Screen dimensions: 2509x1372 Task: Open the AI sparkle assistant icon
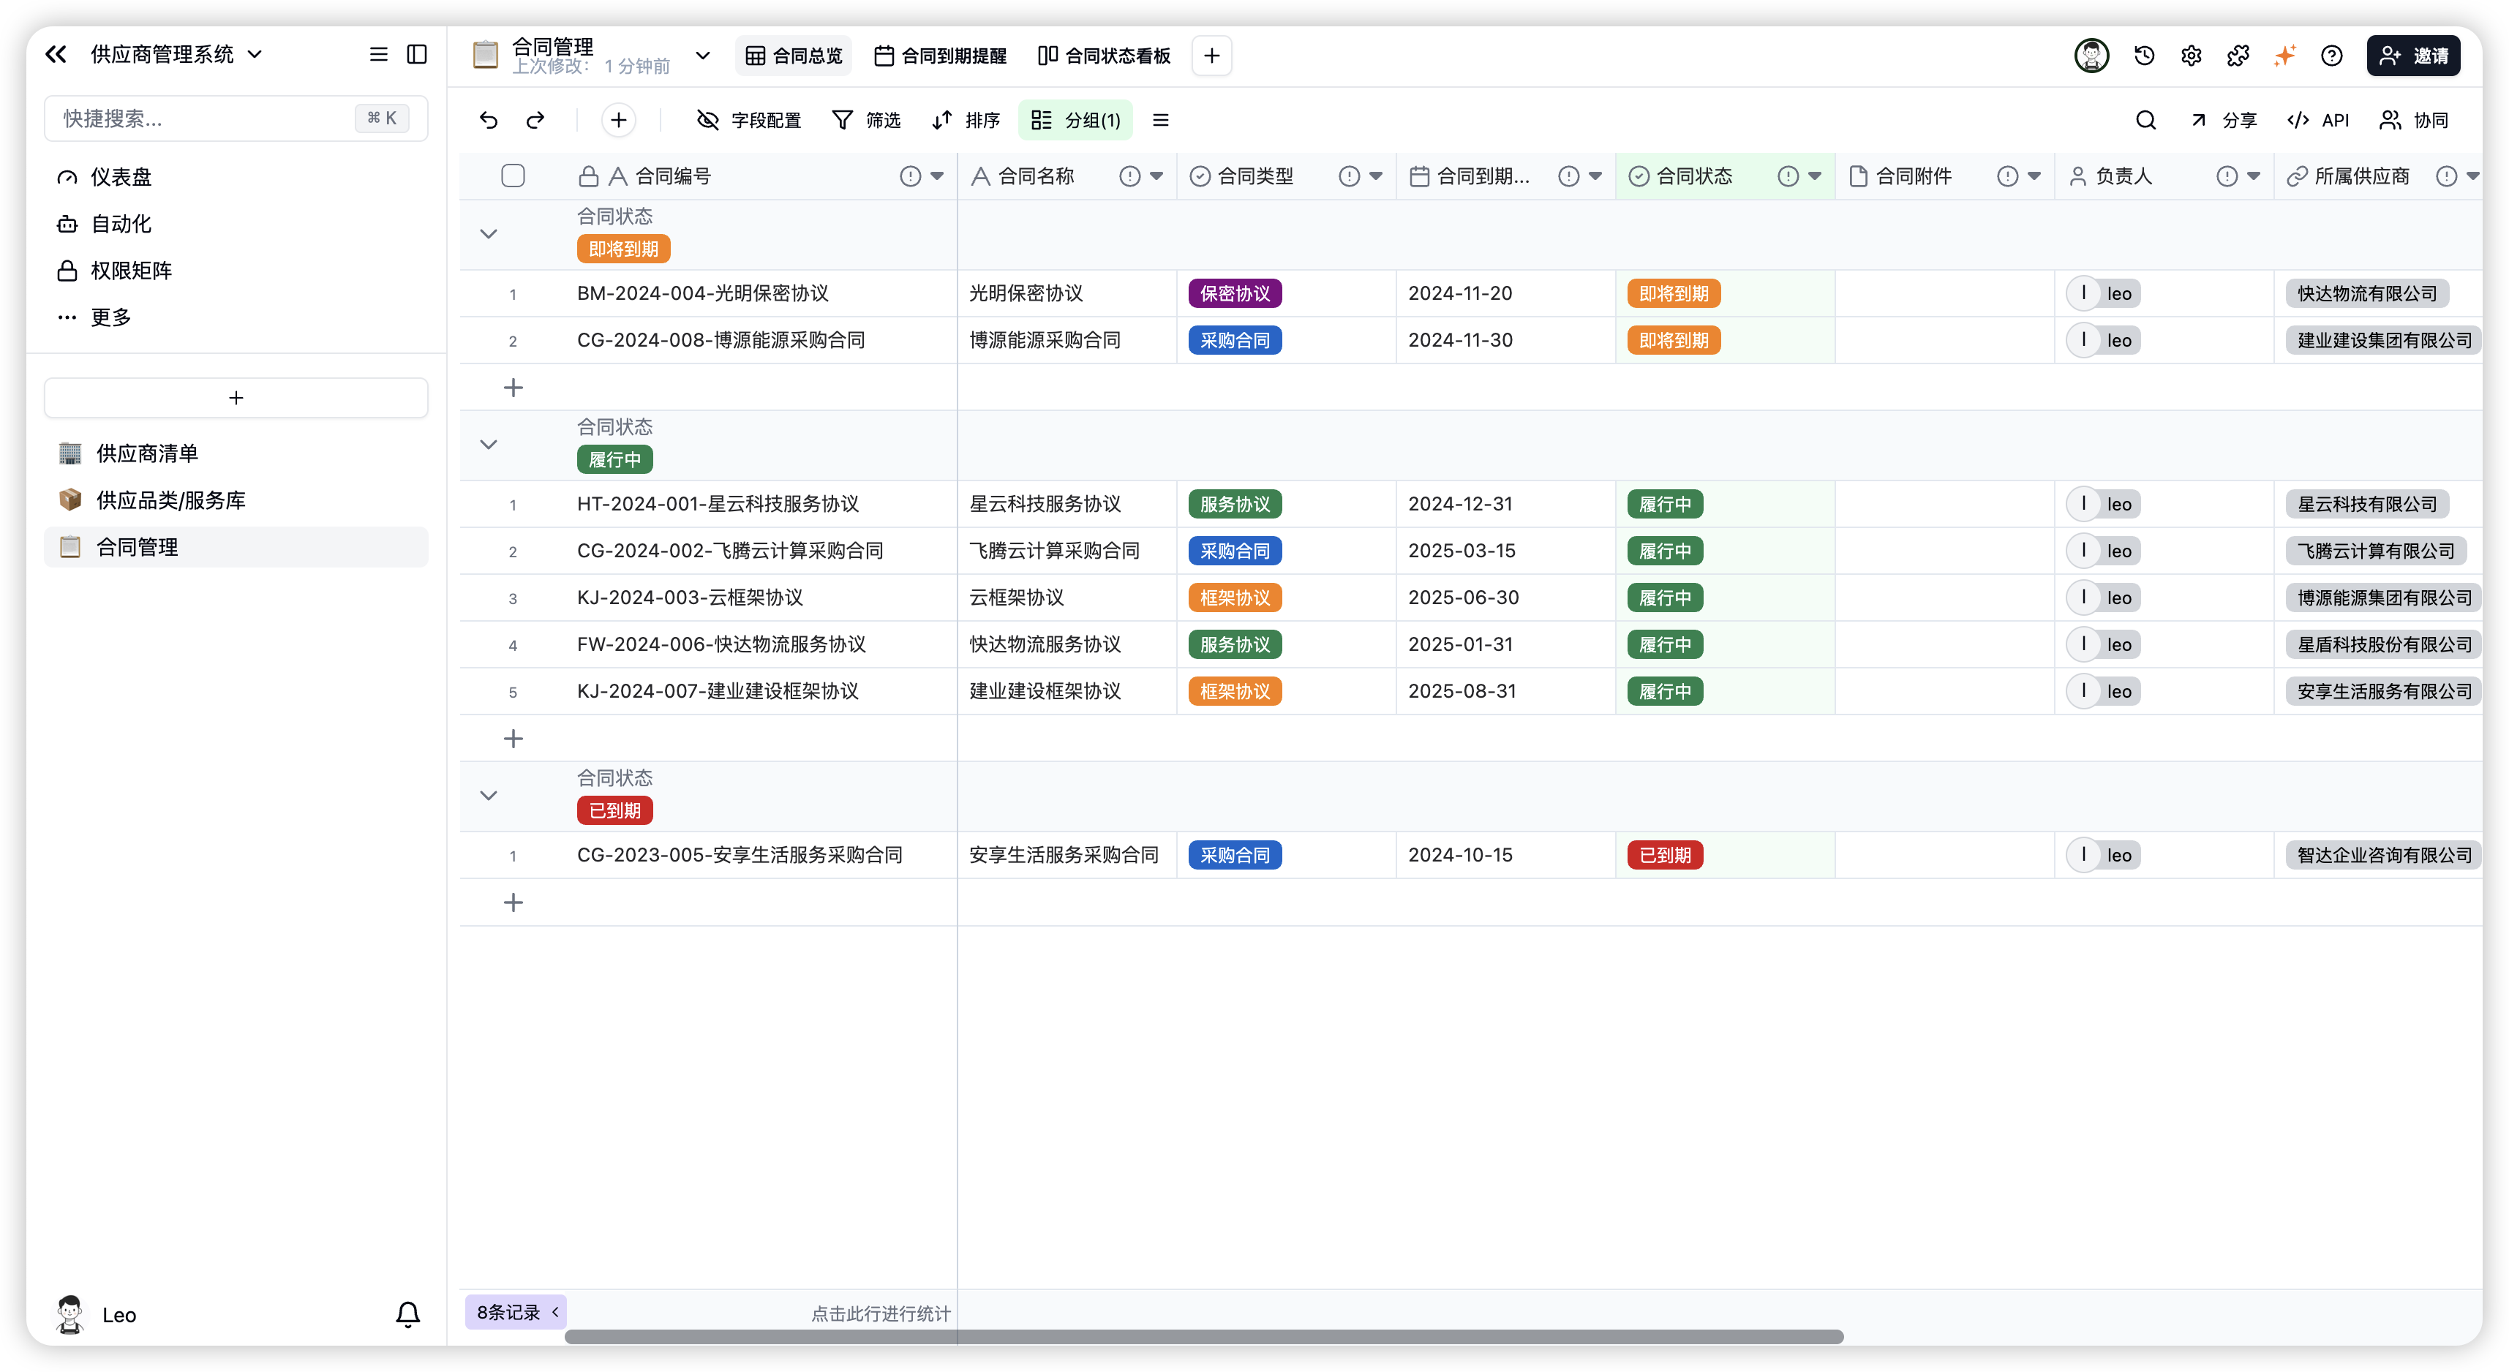pyautogui.click(x=2284, y=56)
